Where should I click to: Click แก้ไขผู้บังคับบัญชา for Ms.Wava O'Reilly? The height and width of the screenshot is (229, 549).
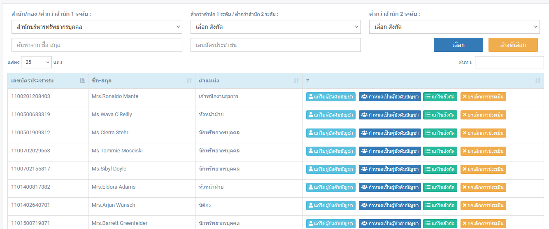pos(331,115)
